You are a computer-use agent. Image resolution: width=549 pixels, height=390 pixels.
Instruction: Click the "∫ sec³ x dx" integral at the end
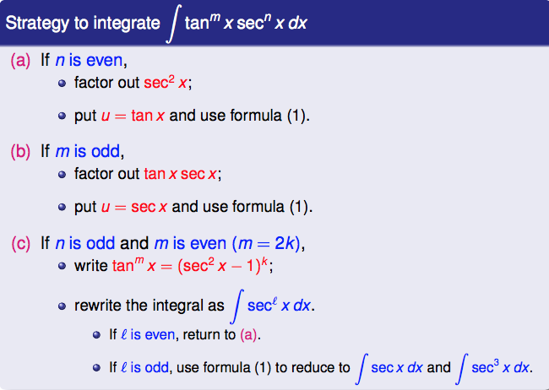(x=496, y=367)
